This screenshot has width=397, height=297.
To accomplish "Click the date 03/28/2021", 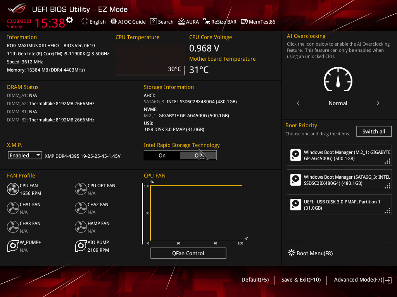I will click(x=19, y=21).
